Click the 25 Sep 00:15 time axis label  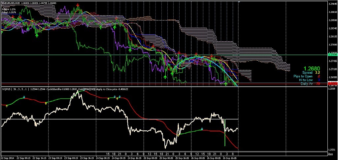(x=150, y=158)
